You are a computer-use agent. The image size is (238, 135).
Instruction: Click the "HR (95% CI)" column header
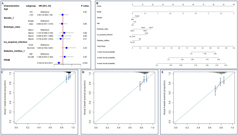point(45,6)
